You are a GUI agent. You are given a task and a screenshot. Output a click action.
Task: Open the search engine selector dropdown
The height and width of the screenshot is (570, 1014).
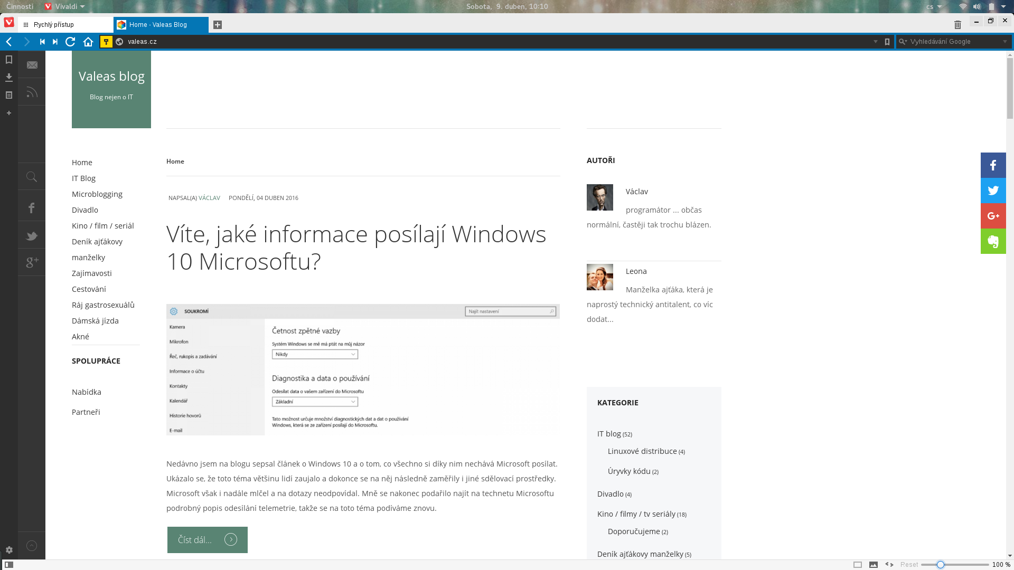(903, 42)
